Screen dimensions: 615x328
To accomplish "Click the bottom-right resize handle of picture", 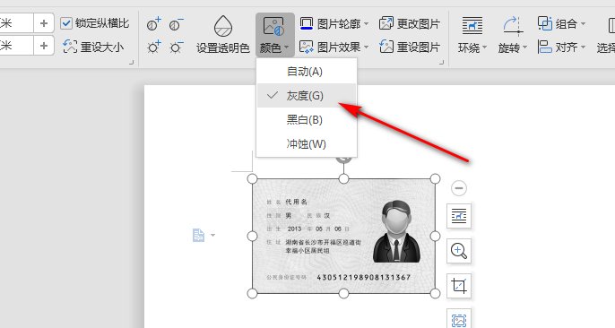I will pyautogui.click(x=435, y=293).
